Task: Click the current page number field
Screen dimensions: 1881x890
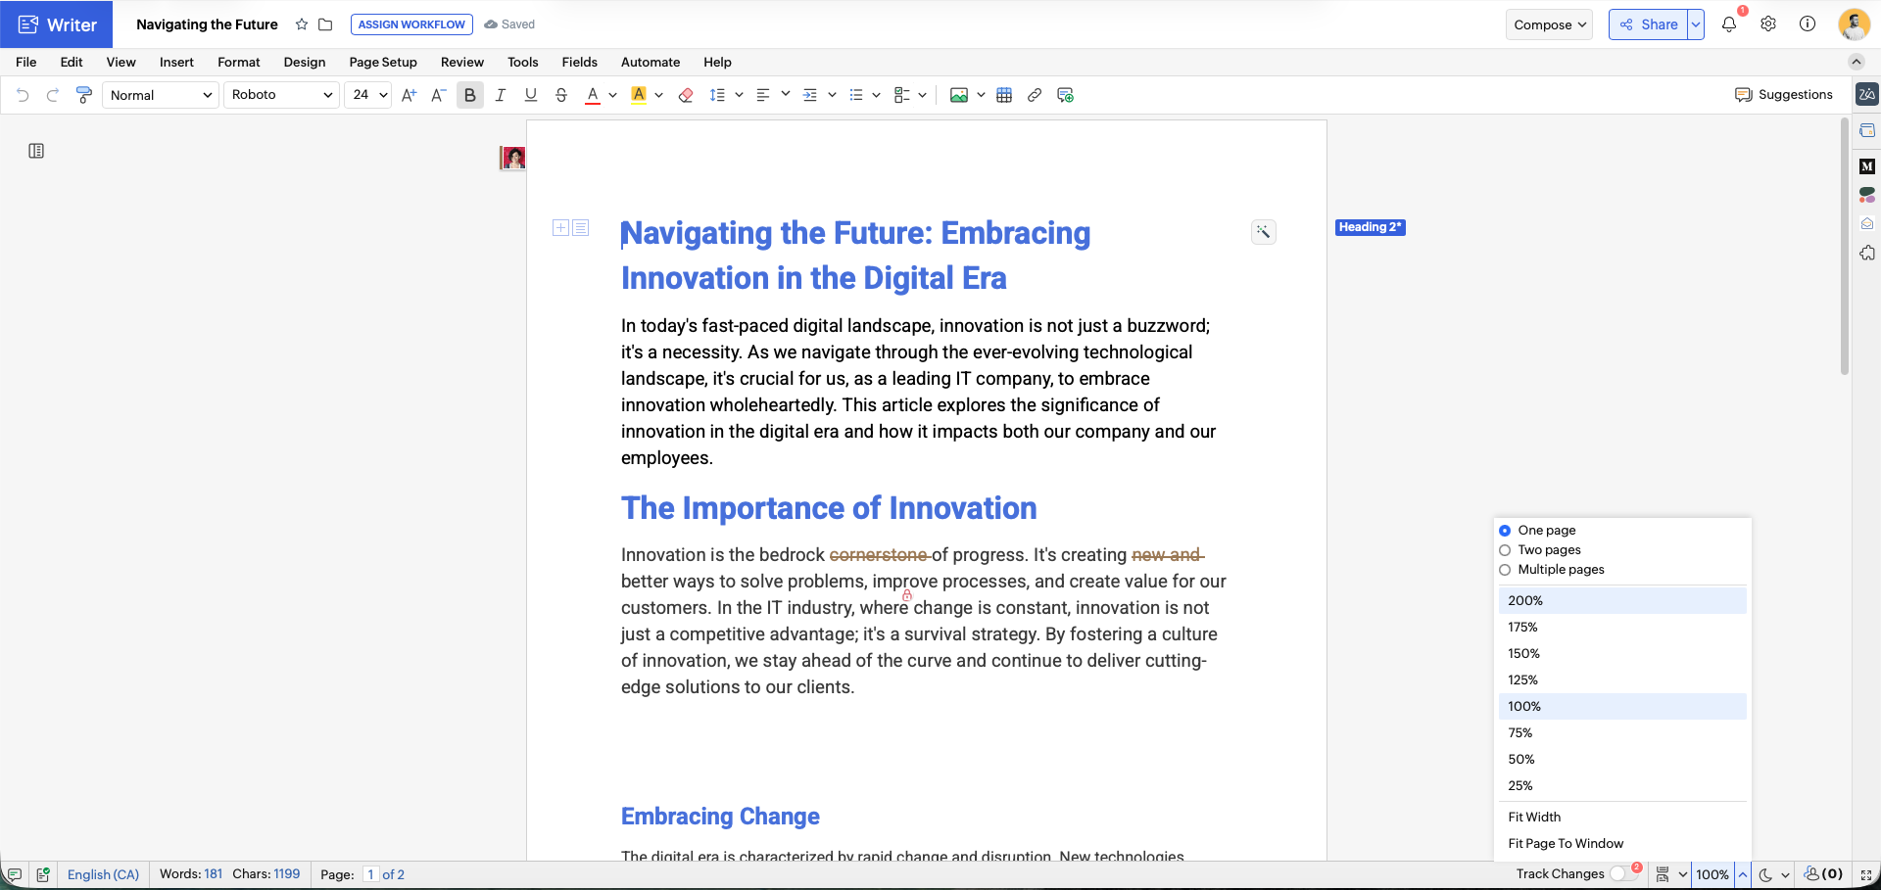Action: pos(370,874)
